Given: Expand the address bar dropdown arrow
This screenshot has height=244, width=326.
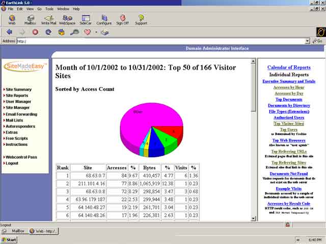Looking at the screenshot, I should [x=307, y=41].
